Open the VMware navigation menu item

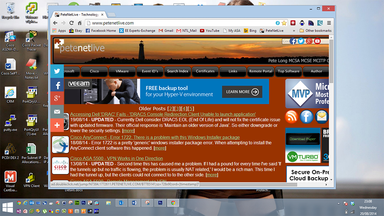[x=122, y=71]
